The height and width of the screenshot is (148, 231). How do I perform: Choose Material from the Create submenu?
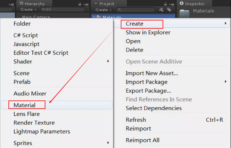56,105
